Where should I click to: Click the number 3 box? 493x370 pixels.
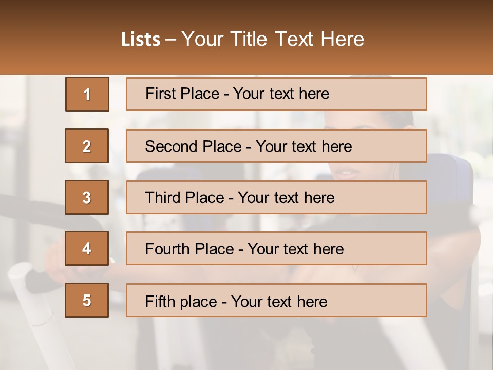click(87, 197)
